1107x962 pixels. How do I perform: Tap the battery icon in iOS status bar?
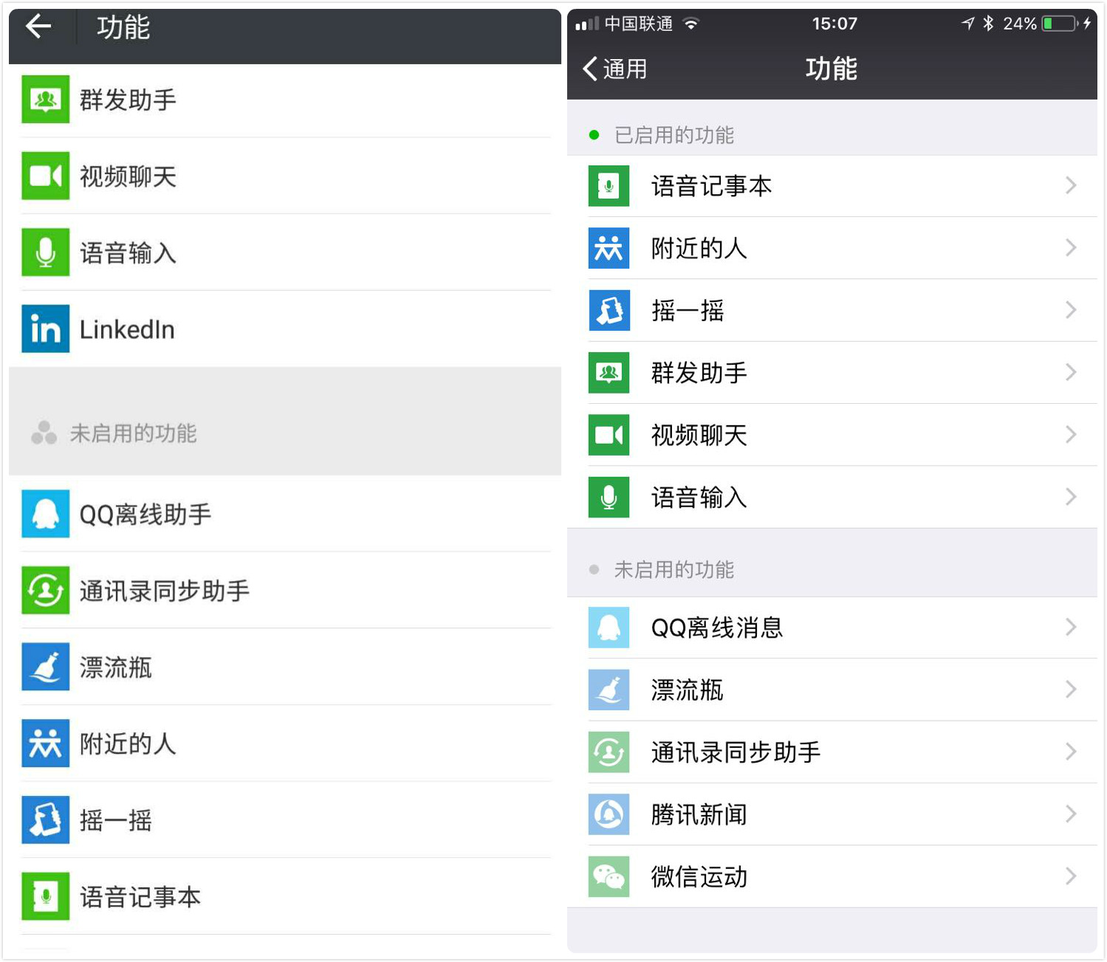pyautogui.click(x=1060, y=24)
